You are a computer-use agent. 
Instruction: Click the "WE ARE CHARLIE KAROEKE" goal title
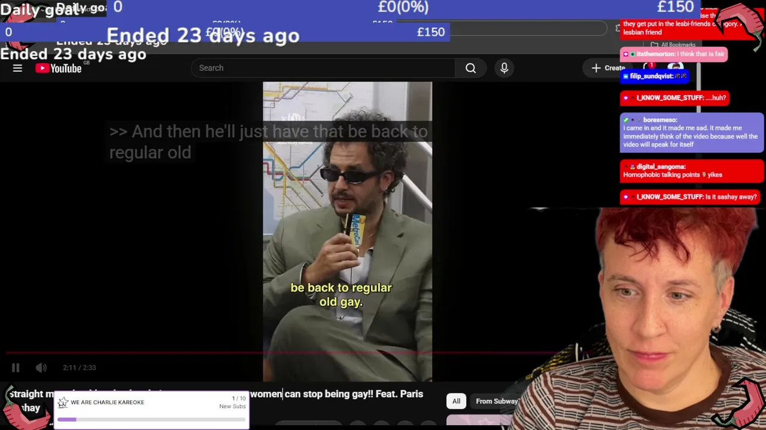click(x=107, y=403)
